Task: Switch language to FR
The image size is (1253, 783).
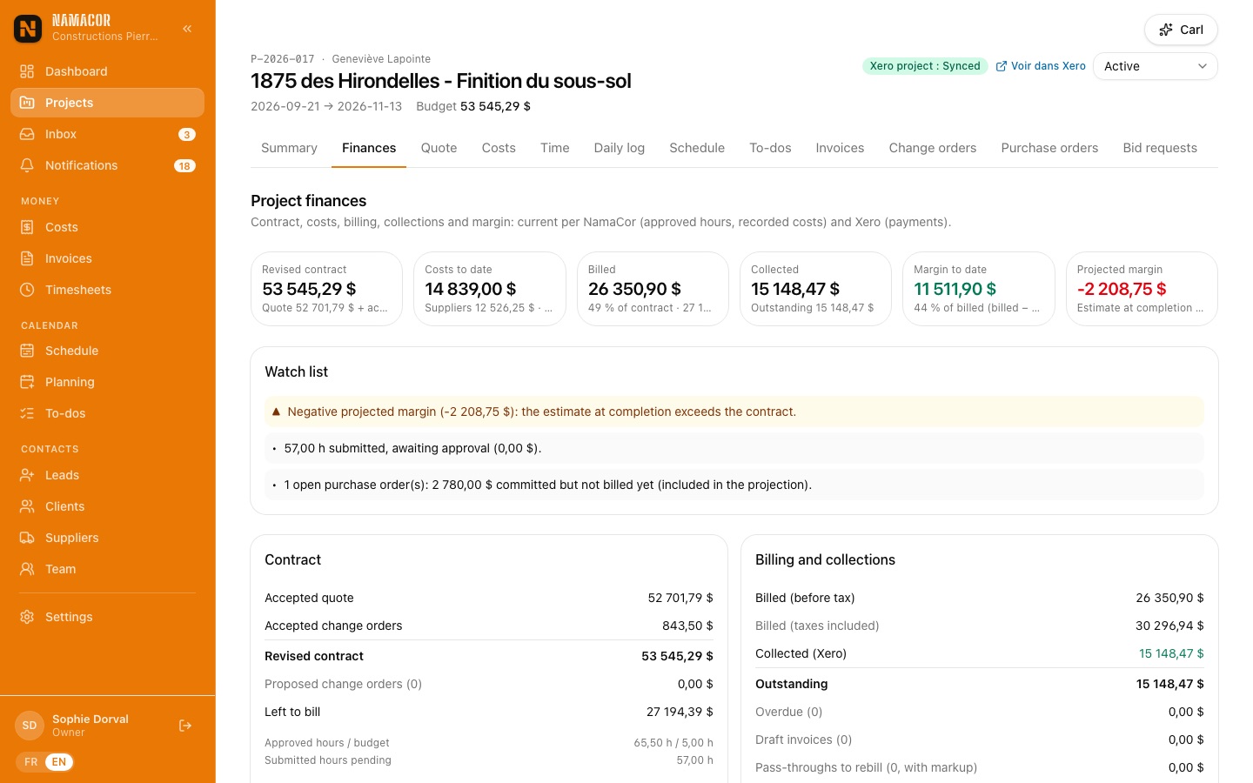Action: pyautogui.click(x=31, y=762)
